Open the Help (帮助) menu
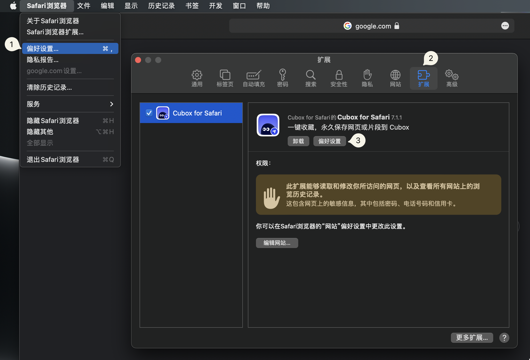The width and height of the screenshot is (530, 360). coord(263,6)
